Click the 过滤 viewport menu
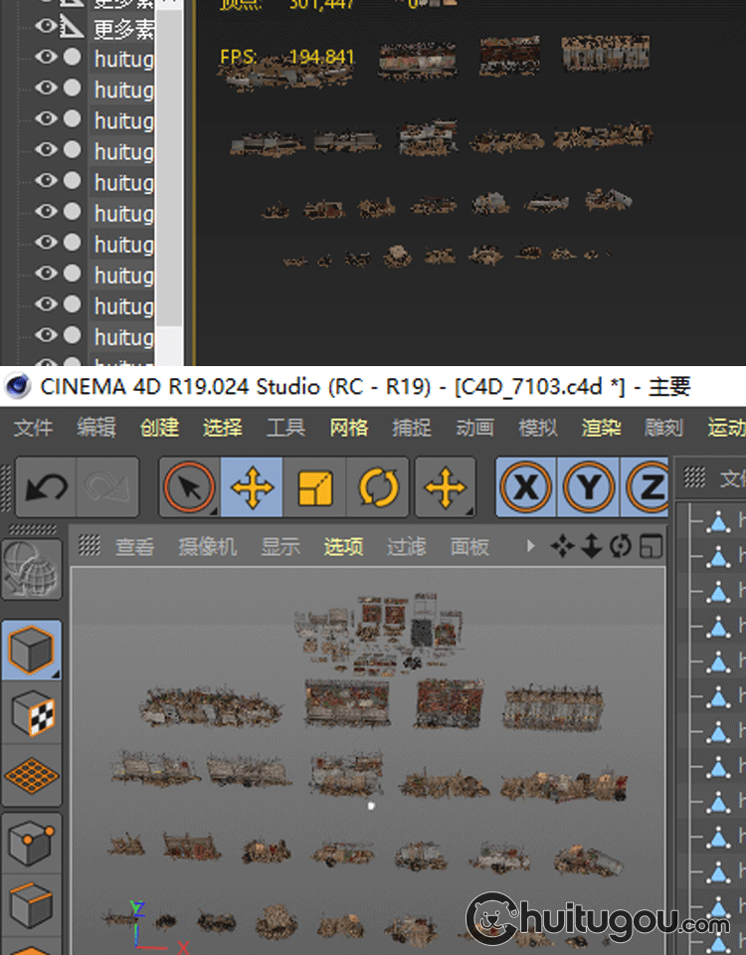 pos(406,546)
